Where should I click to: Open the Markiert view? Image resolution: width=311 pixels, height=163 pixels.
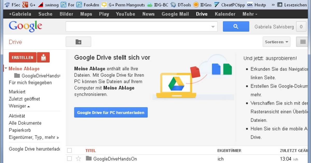click(x=17, y=92)
